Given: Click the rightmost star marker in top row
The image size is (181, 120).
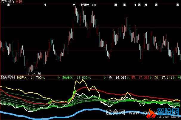Looking at the screenshot, I should tap(177, 5).
